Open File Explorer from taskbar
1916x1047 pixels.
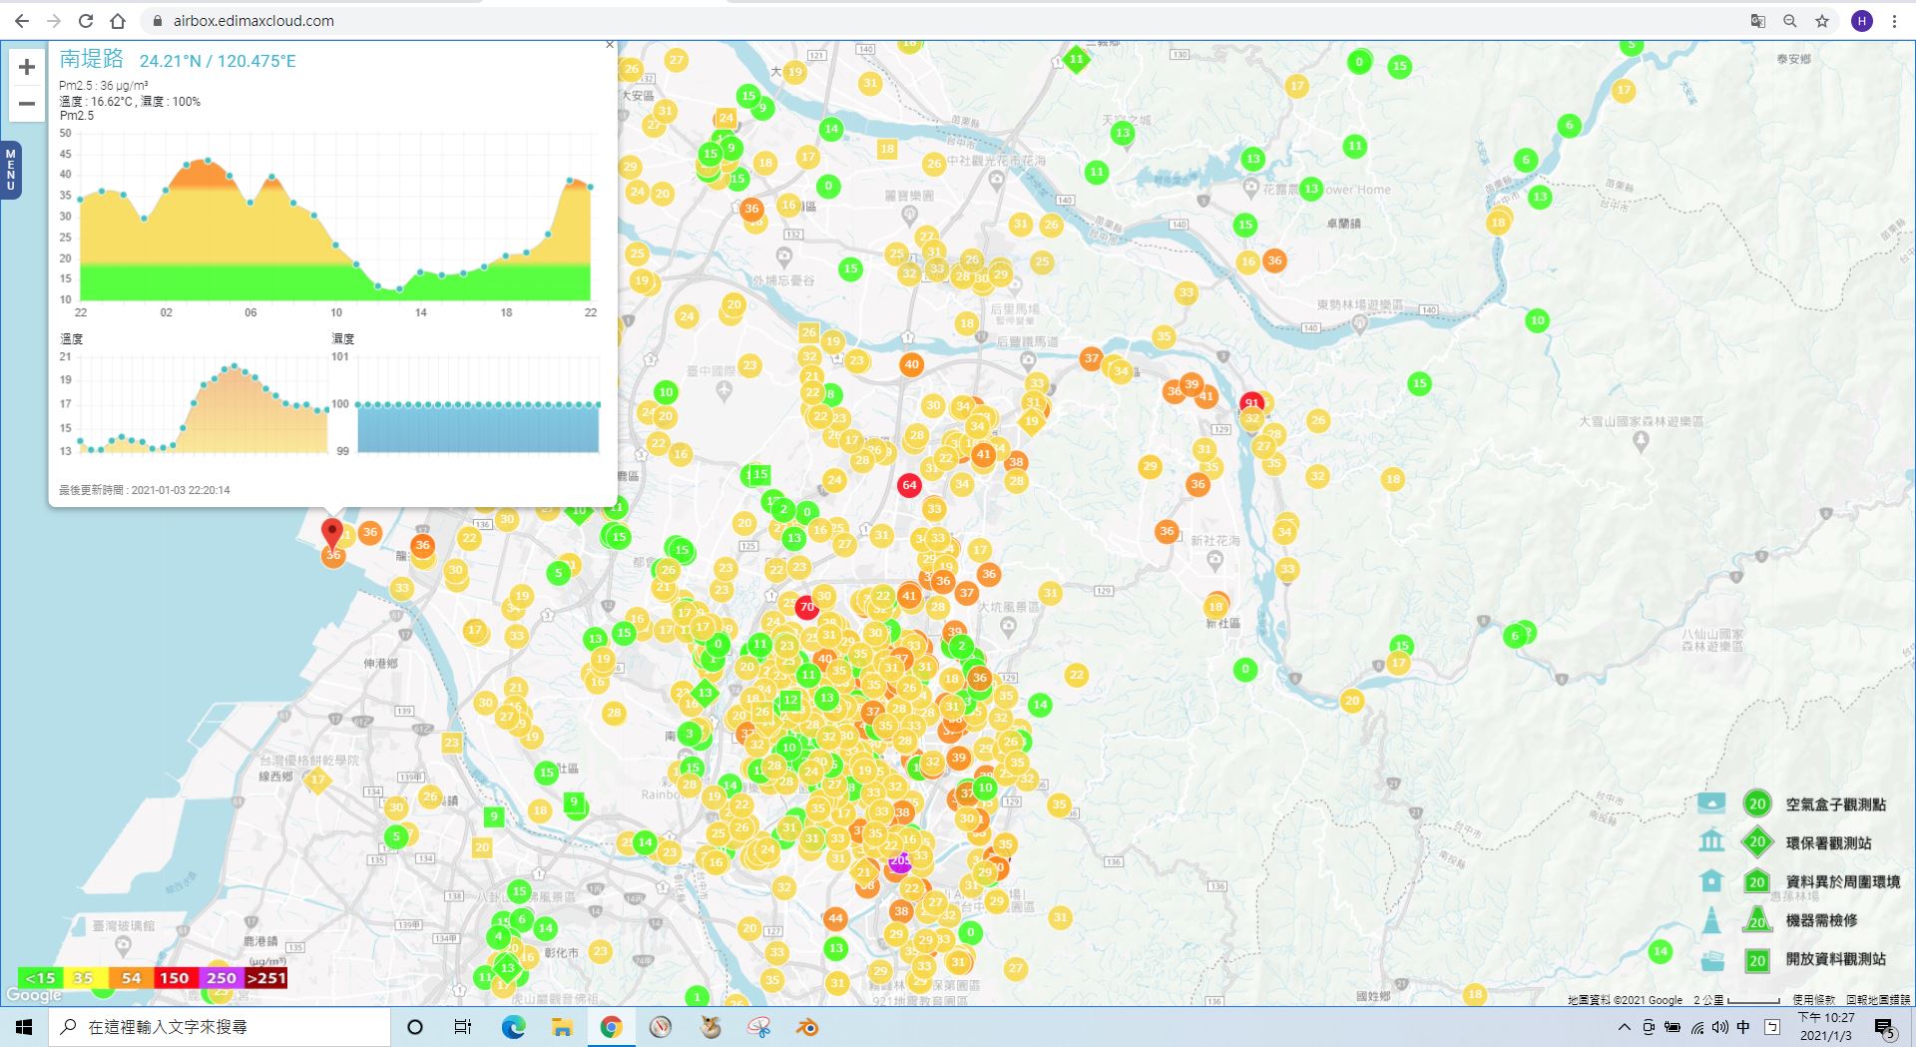pyautogui.click(x=562, y=1027)
